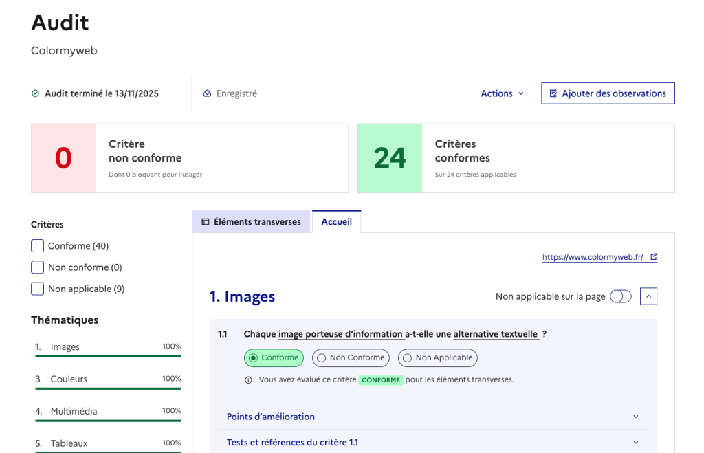
Task: Check the Non conforme (0) filter checkbox
Action: 38,267
